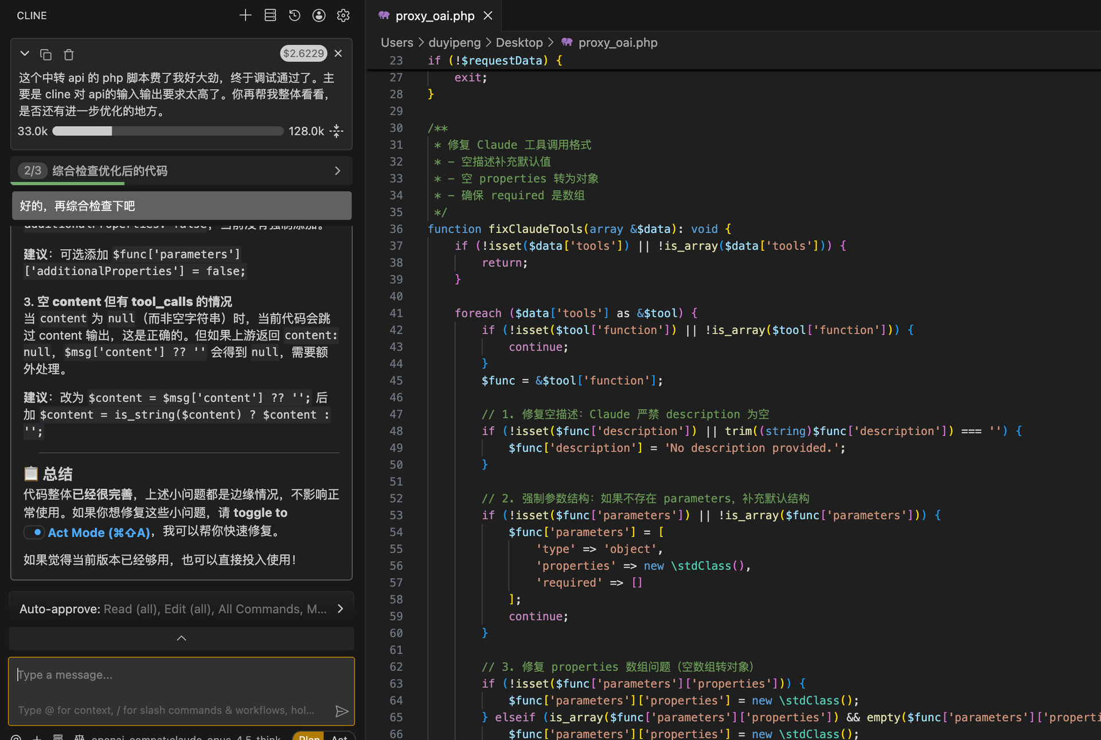Collapse the task header with chevron down

pyautogui.click(x=25, y=53)
